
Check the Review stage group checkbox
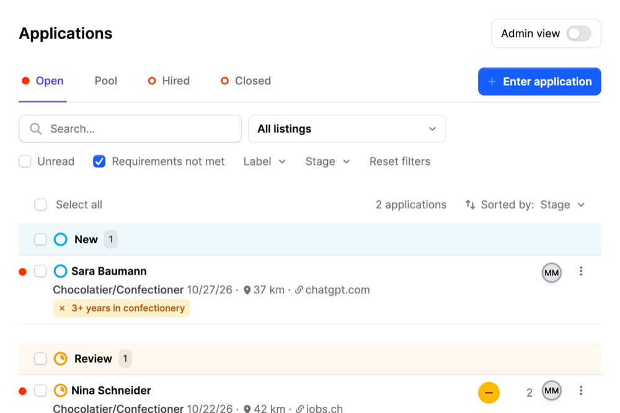(40, 359)
